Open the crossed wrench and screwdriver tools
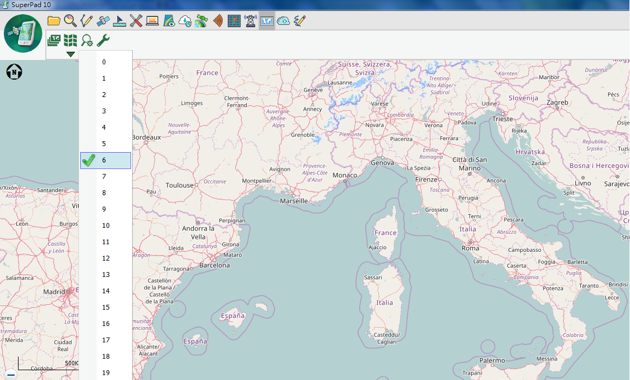The height and width of the screenshot is (380, 630). [136, 21]
